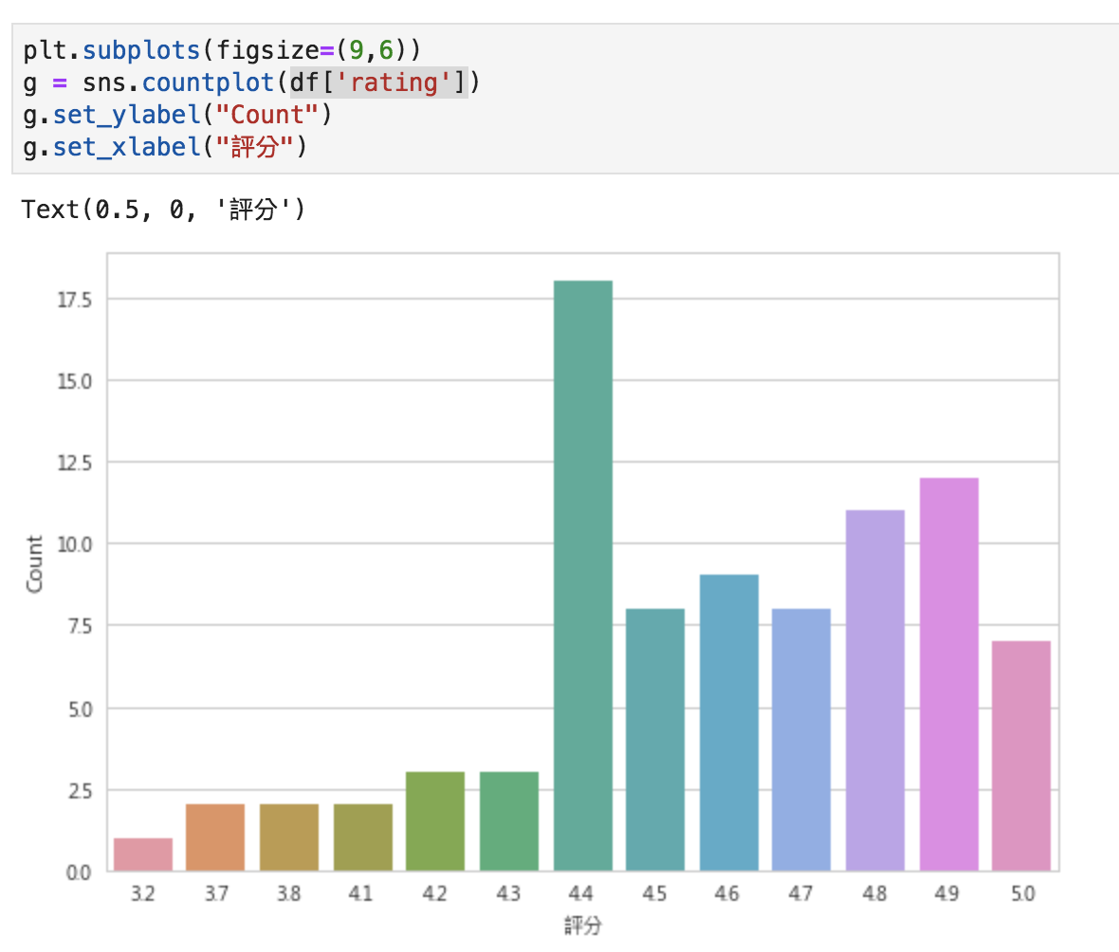The image size is (1119, 952).
Task: Click the 17.5 y-axis tick label
Action: 75,300
